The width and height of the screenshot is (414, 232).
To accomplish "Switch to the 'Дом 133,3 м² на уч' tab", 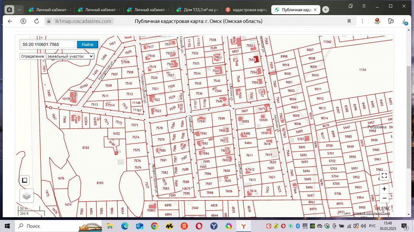I will [x=197, y=10].
